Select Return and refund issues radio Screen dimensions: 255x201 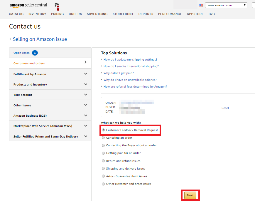click(x=103, y=161)
